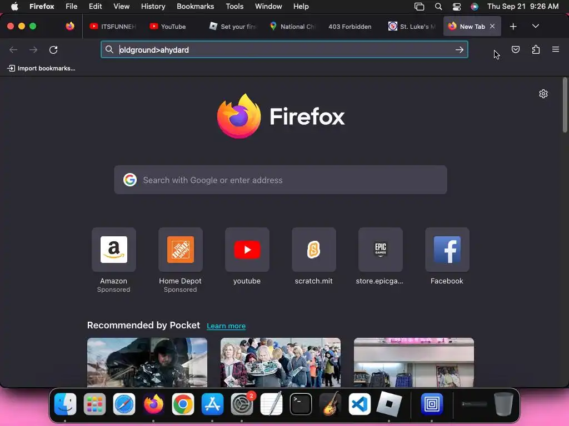Open the Apple menu
This screenshot has width=569, height=426.
[x=14, y=6]
